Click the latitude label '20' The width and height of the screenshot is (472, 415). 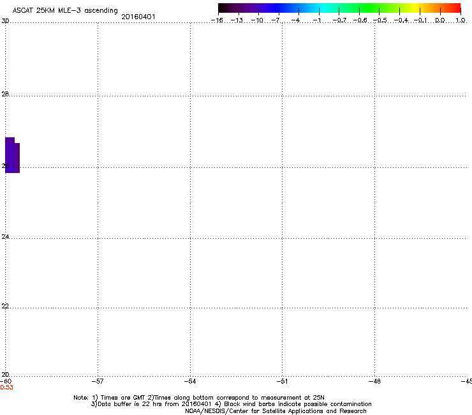coord(5,374)
